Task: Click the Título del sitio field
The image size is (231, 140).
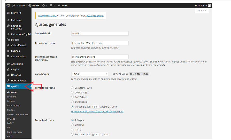Action: (x=100, y=33)
